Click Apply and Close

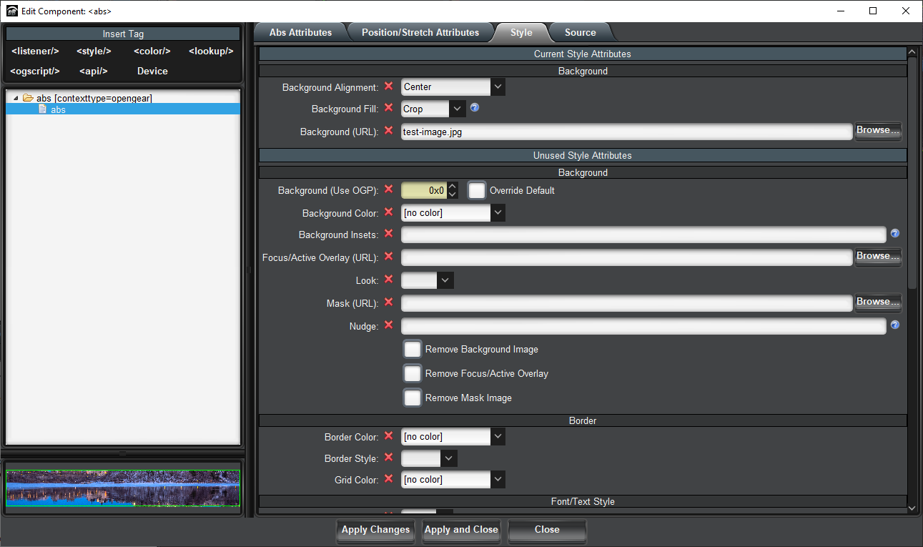click(x=461, y=530)
